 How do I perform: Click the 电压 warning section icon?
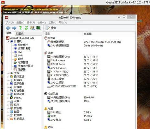tap(46, 109)
